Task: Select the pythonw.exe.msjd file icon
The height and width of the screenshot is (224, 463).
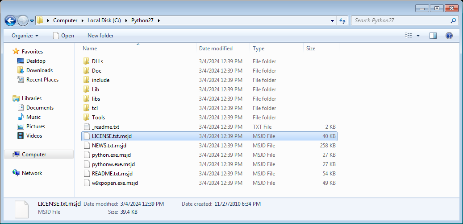Action: (x=86, y=164)
